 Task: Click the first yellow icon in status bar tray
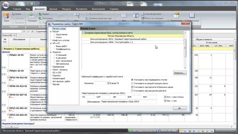point(181,131)
